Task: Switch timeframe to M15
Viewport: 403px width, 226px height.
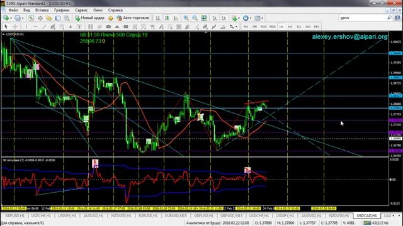Action: pos(263,26)
